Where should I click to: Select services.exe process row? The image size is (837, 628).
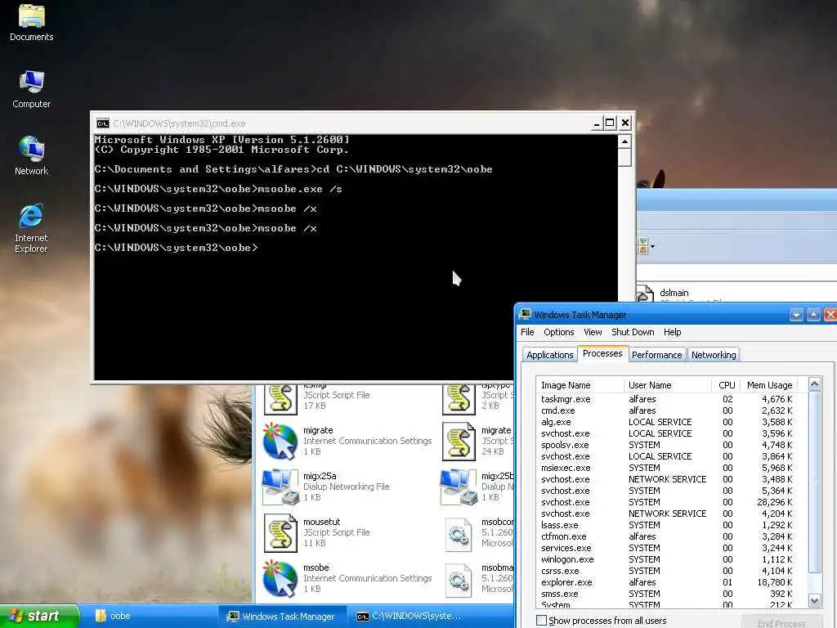667,548
